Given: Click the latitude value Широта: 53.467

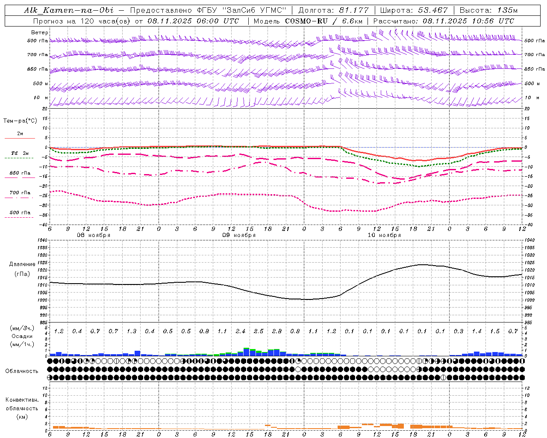Looking at the screenshot, I should click(414, 10).
